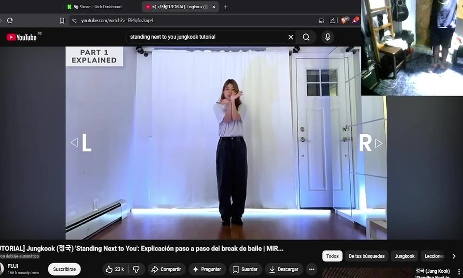Viewport: 463px width, 278px height.
Task: Click the Descargar download button
Action: pyautogui.click(x=284, y=269)
